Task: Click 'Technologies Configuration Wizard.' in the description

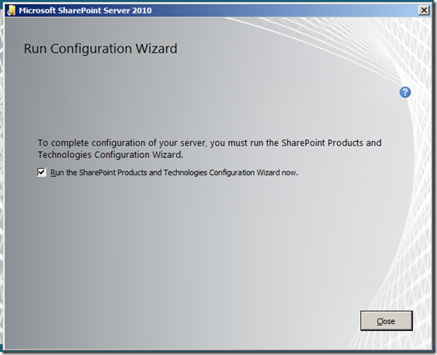Action: click(110, 155)
